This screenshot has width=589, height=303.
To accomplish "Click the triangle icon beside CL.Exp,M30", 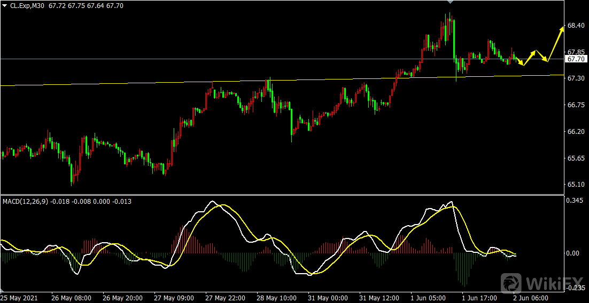I will pos(4,5).
